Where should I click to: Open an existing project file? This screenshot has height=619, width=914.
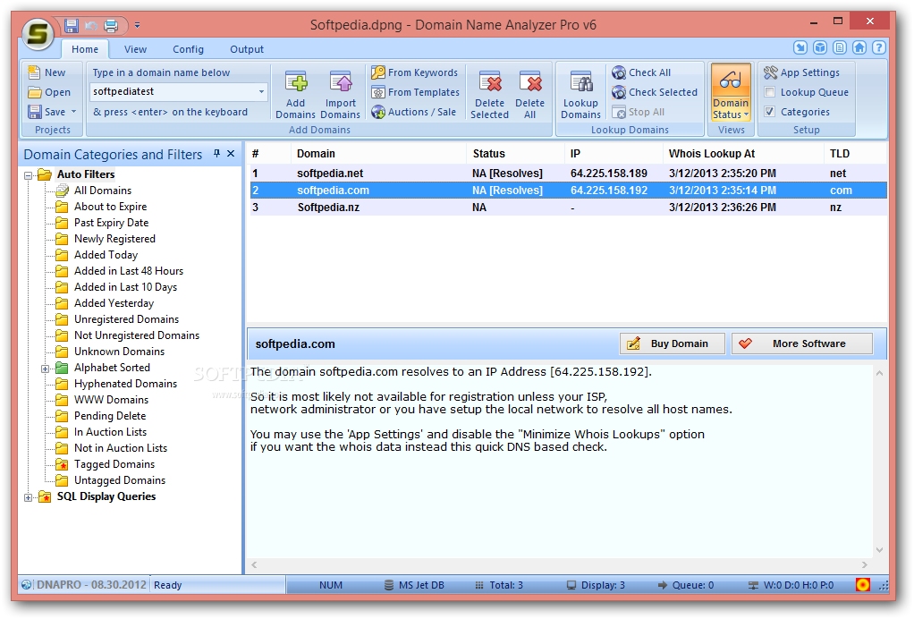[x=49, y=92]
